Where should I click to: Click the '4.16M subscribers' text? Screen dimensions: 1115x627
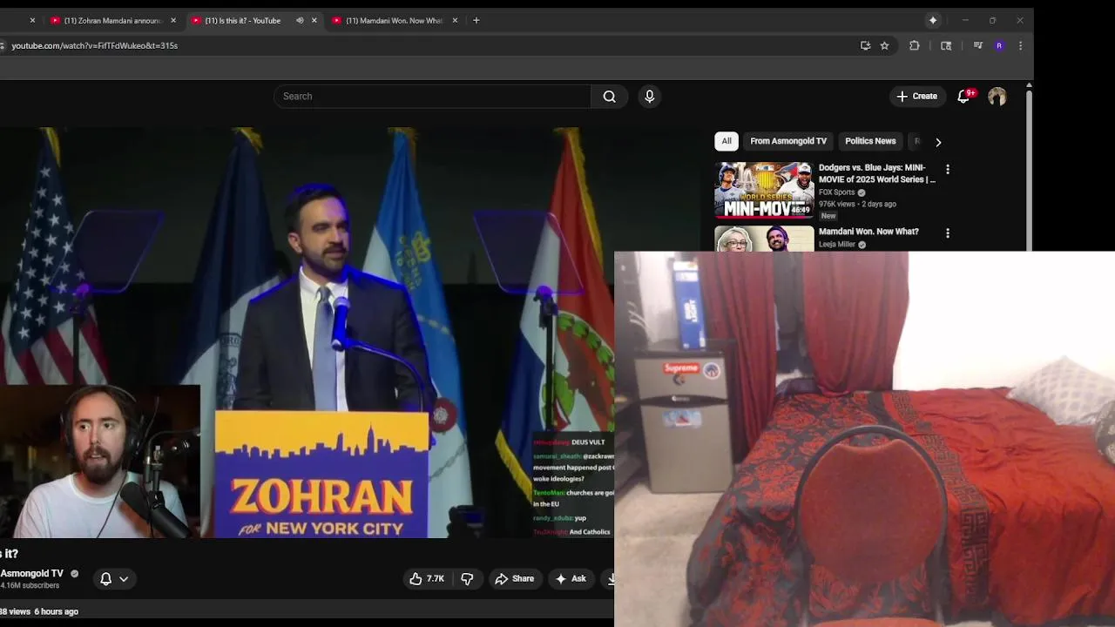pyautogui.click(x=30, y=585)
